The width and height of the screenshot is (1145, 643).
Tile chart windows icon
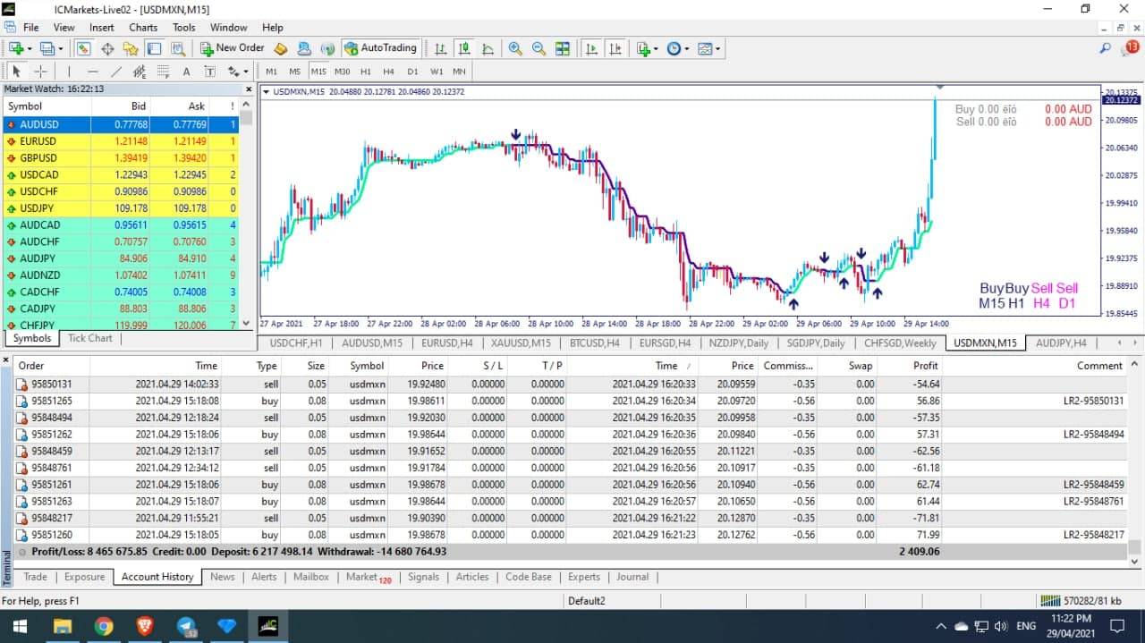(x=562, y=48)
